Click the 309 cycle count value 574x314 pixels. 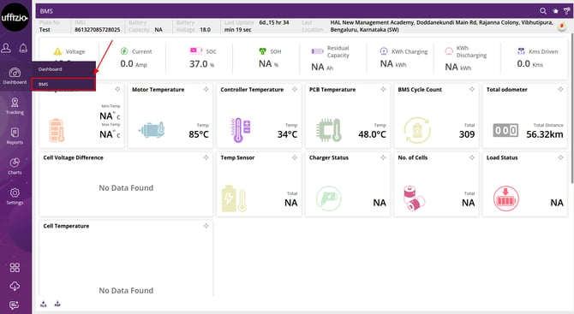pyautogui.click(x=467, y=134)
